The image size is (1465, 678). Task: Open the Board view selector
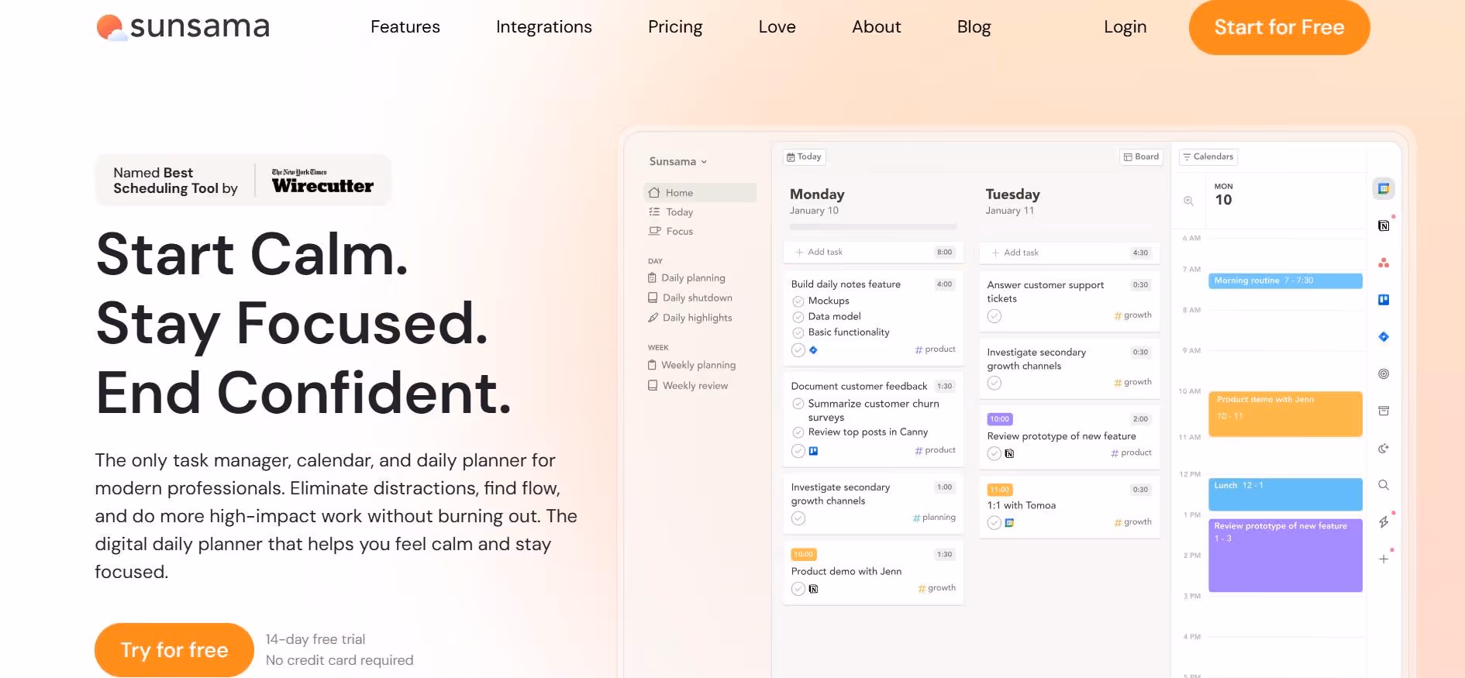pos(1141,157)
